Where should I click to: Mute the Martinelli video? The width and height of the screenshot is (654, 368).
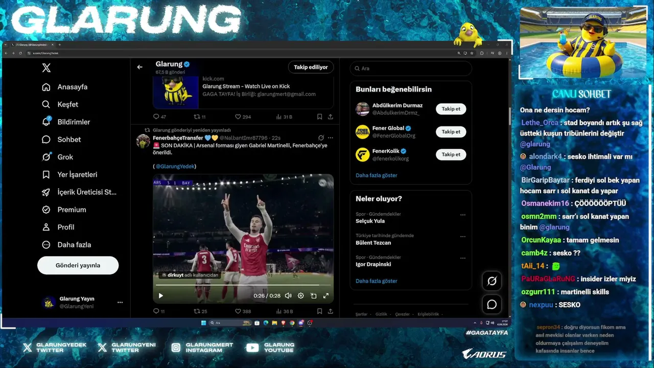288,295
